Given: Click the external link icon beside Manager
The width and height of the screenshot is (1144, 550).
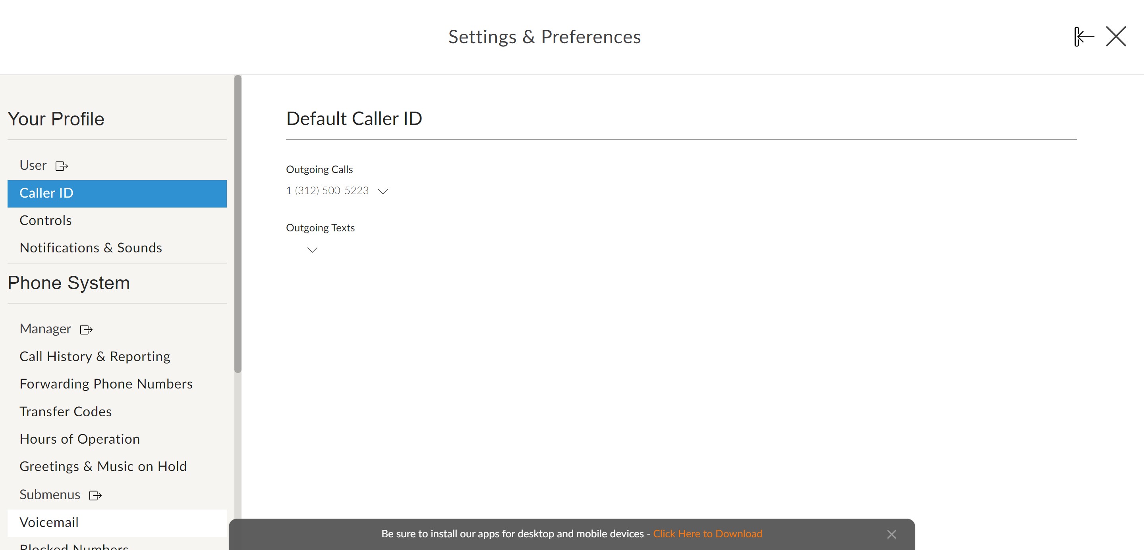Looking at the screenshot, I should pos(86,329).
